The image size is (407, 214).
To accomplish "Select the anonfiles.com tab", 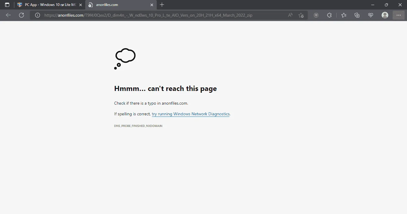I will 121,5.
